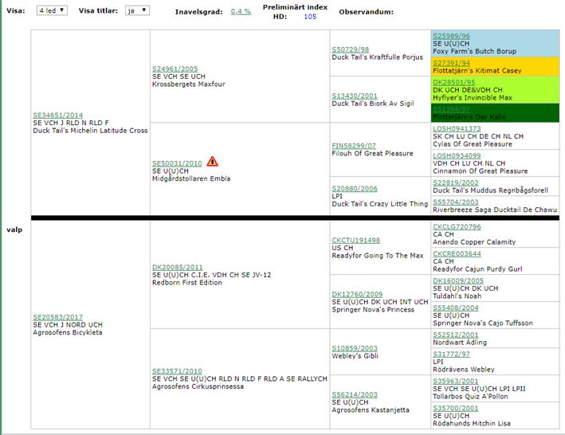Image resolution: width=565 pixels, height=435 pixels.
Task: Click the warning triangle icon beside SE50031/2010
Action: pos(212,161)
